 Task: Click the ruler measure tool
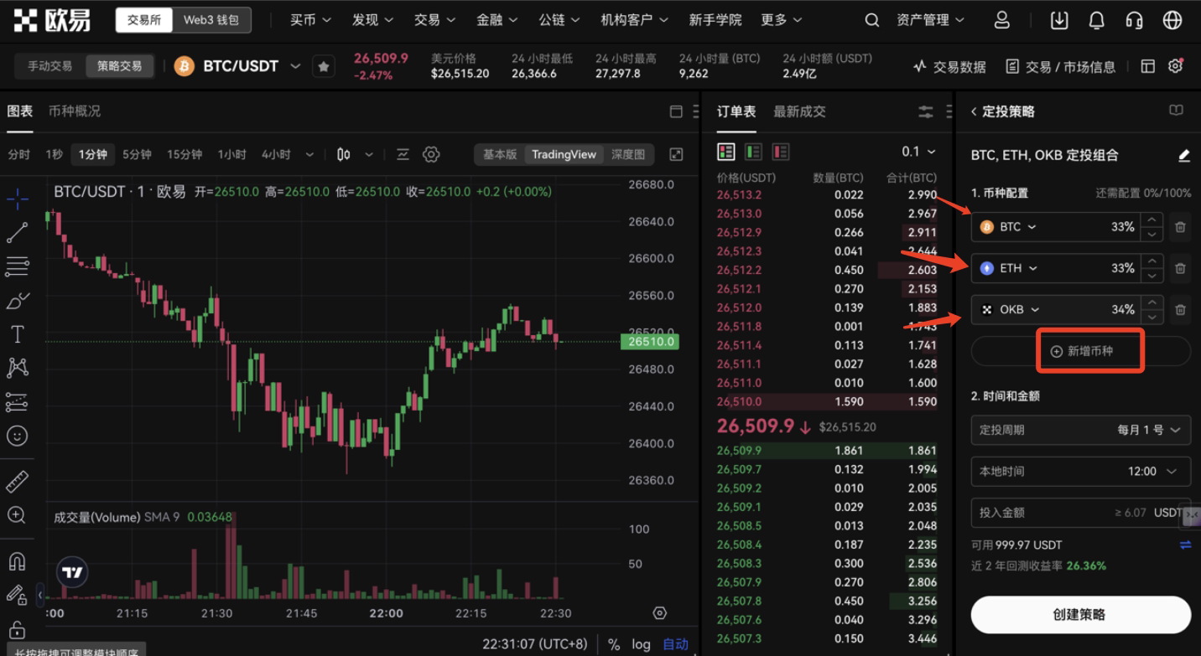point(17,482)
